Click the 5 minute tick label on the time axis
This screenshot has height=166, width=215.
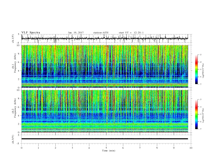pos(106,148)
